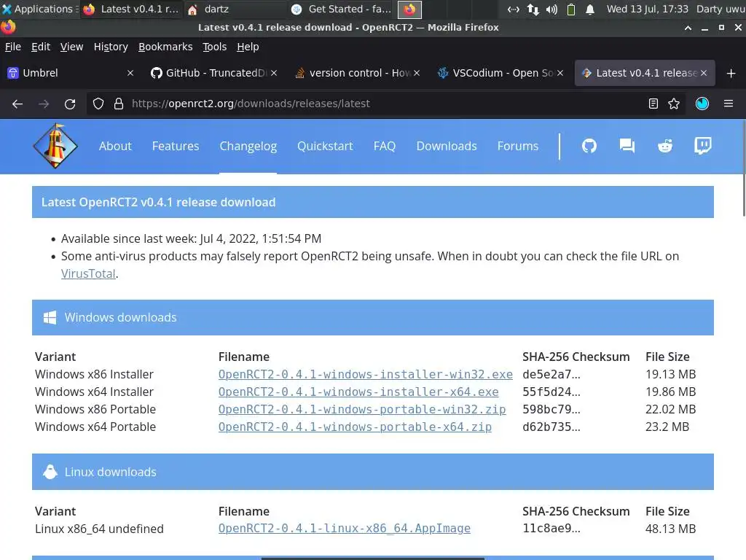
Task: Open the OpenRCT2 GitHub icon link
Action: [589, 146]
